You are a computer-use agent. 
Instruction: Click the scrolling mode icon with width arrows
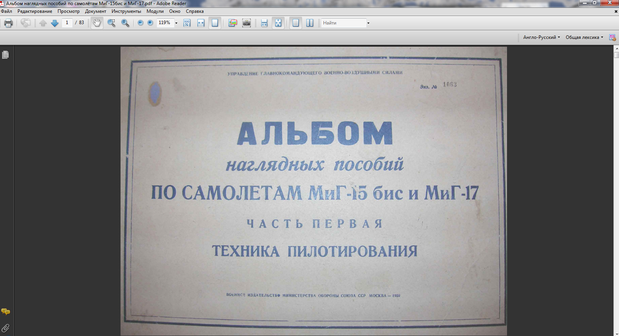pos(264,23)
